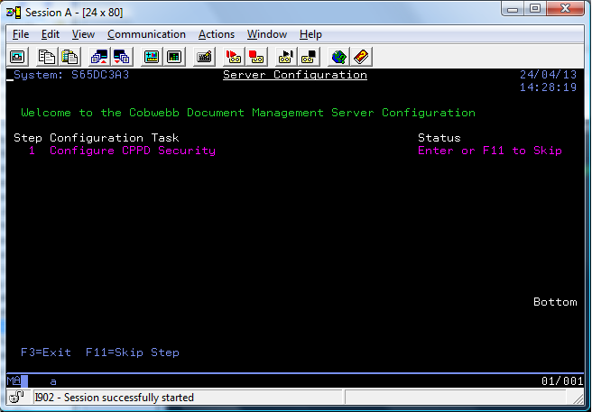Open the Color Mapping toolbar icon
Viewport: 592px width, 412px height.
[x=174, y=57]
